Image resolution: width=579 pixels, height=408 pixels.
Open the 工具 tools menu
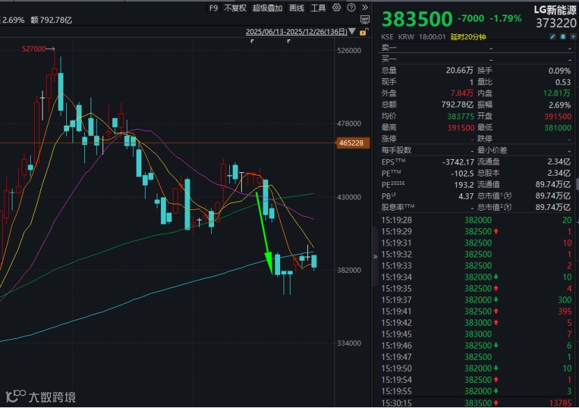point(318,8)
